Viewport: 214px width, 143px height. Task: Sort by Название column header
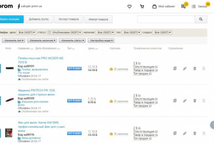point(25,49)
